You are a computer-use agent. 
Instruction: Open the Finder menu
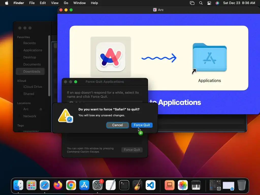pyautogui.click(x=19, y=3)
